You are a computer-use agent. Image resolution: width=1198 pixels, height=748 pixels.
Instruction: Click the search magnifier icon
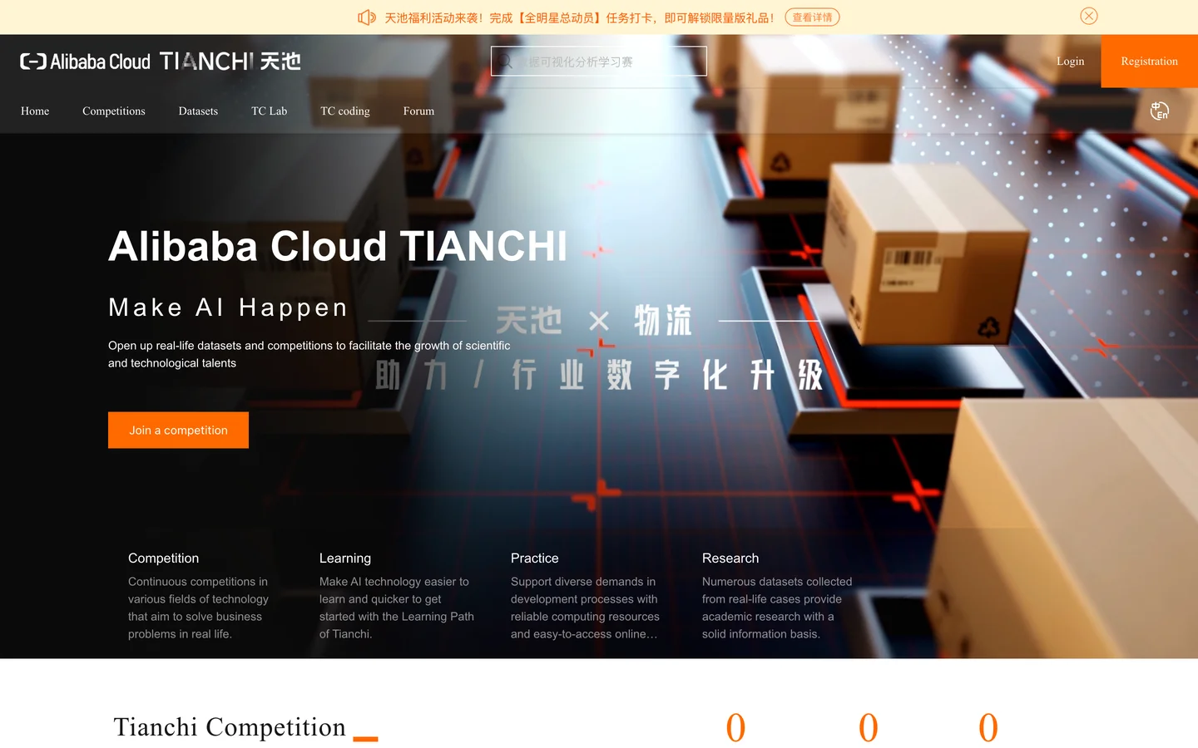[x=505, y=62]
